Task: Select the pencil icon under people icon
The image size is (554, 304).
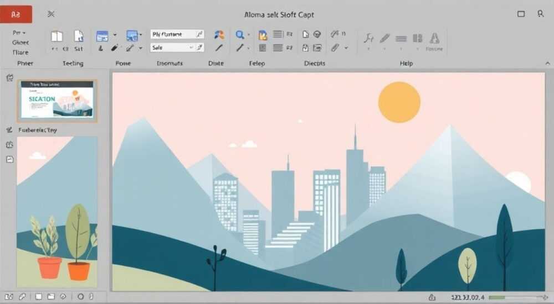Action: point(219,48)
